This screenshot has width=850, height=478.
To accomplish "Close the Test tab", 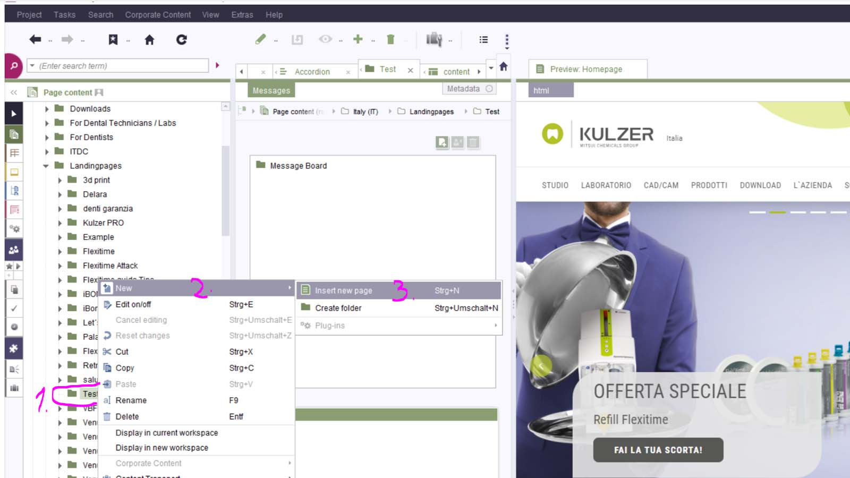I will coord(410,70).
